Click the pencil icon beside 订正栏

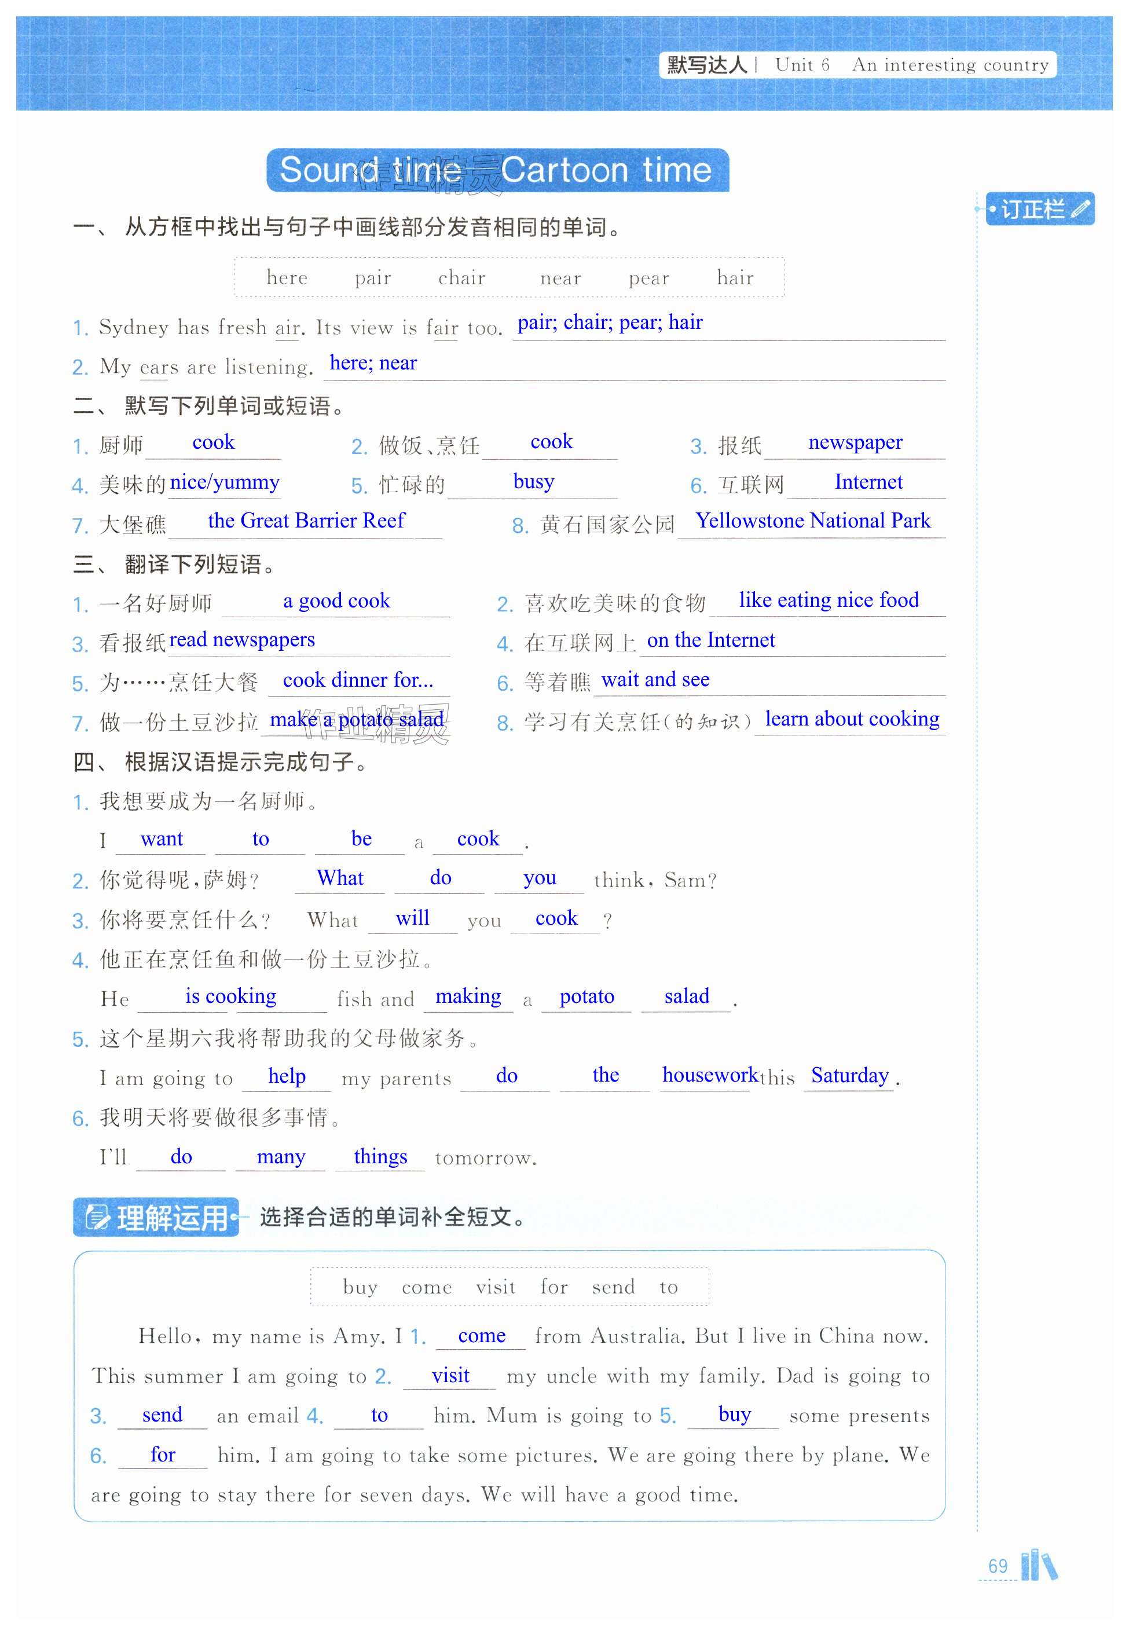pyautogui.click(x=1080, y=210)
